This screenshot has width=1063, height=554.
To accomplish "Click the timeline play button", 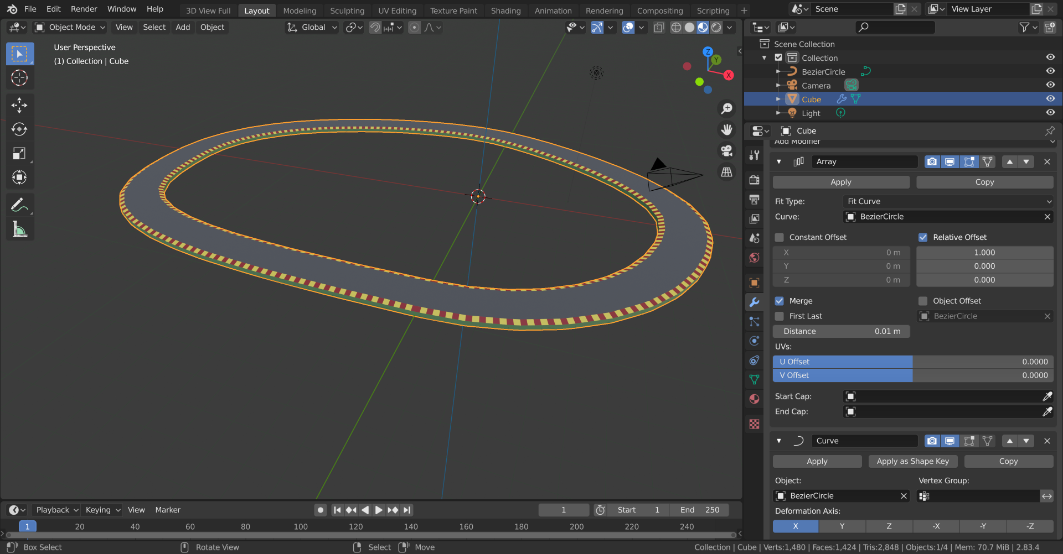I will click(x=379, y=510).
